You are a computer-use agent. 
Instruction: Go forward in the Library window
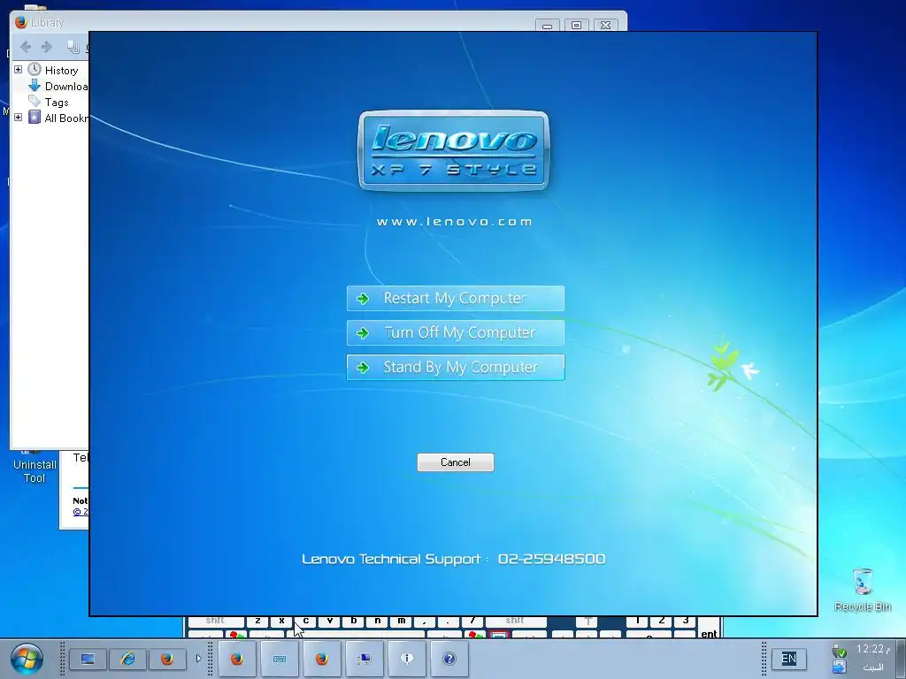[47, 47]
